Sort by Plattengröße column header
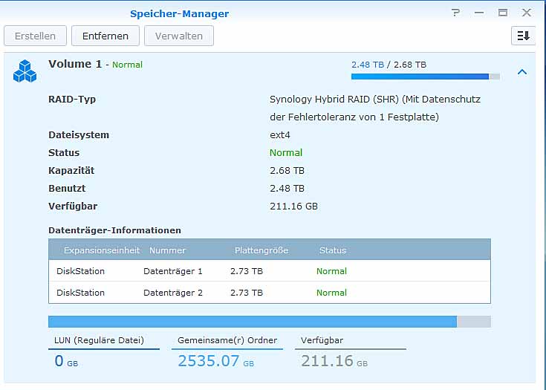 click(261, 250)
